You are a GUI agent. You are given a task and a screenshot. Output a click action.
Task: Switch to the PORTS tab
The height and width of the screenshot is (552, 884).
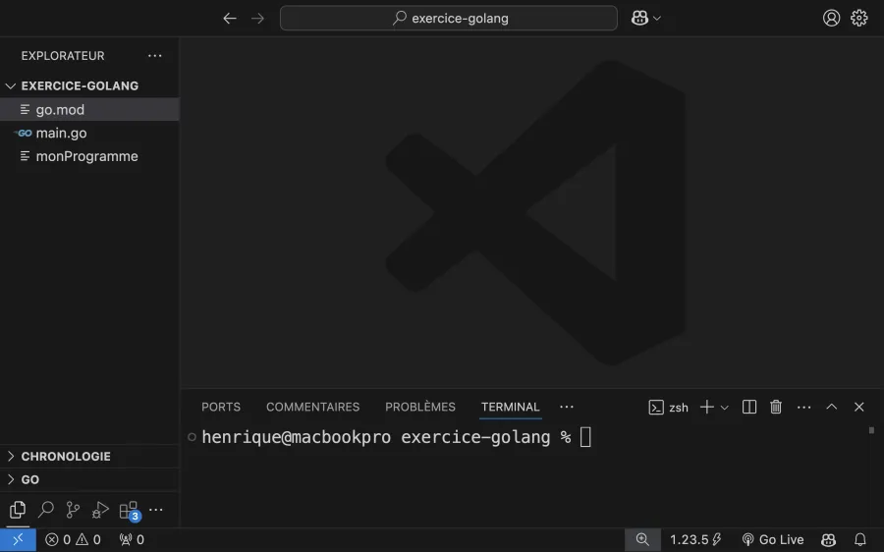221,407
